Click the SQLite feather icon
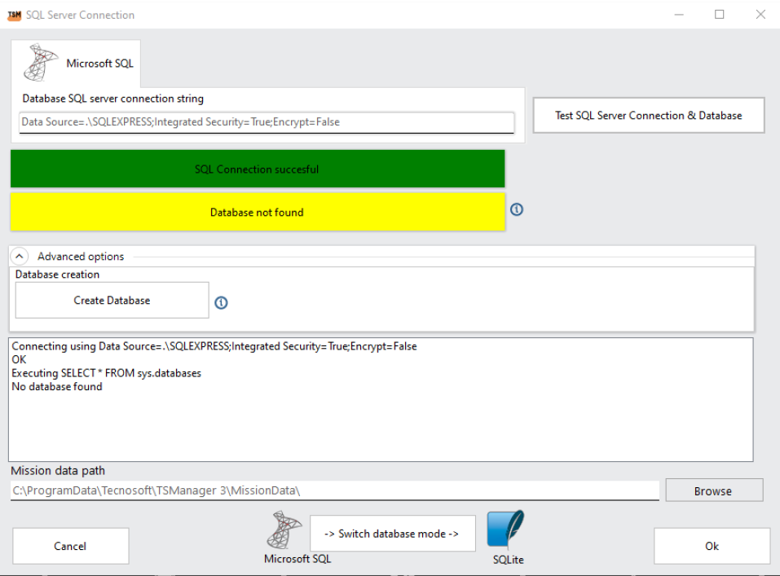The image size is (780, 576). tap(506, 529)
